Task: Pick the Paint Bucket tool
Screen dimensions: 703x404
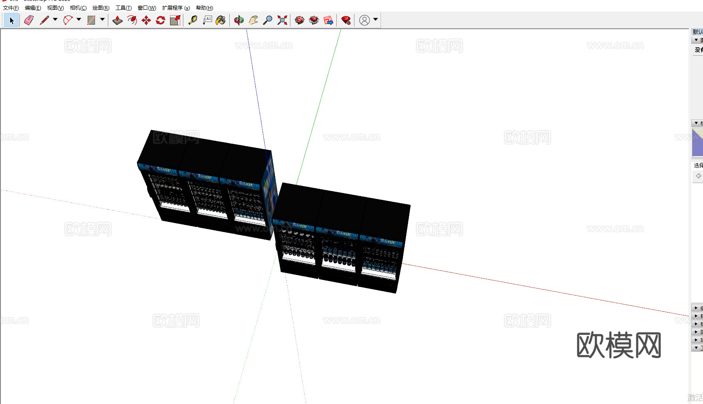Action: point(221,20)
